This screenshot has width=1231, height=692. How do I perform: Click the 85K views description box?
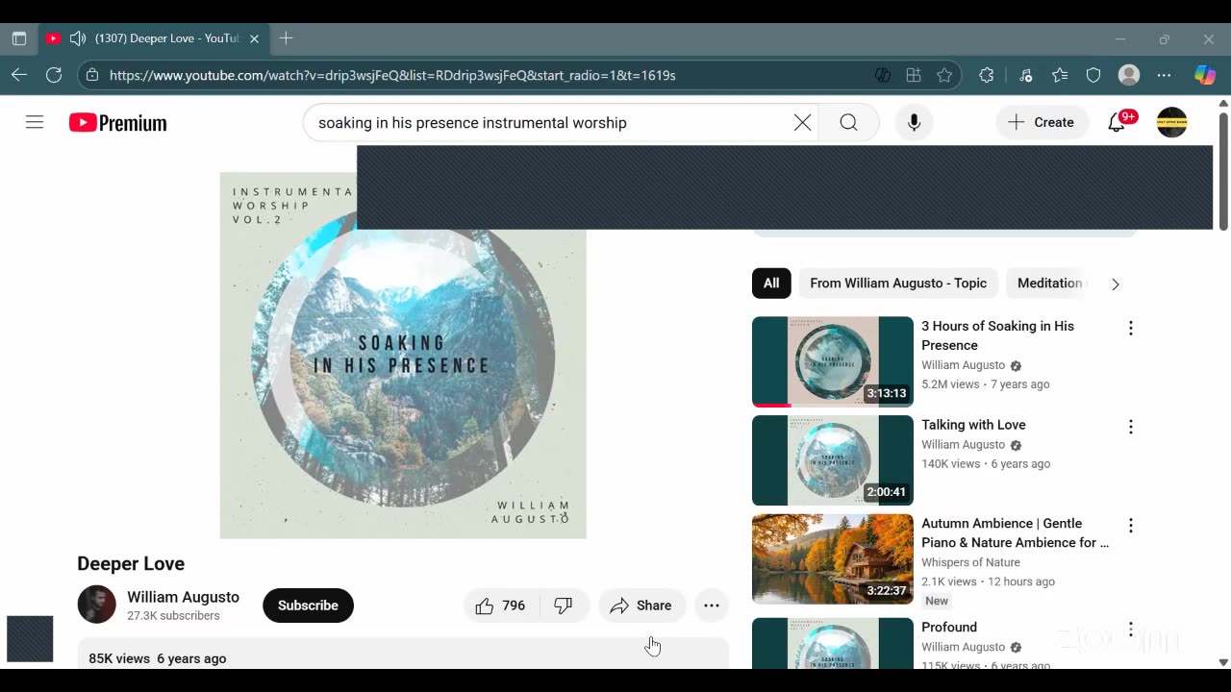pos(403,655)
